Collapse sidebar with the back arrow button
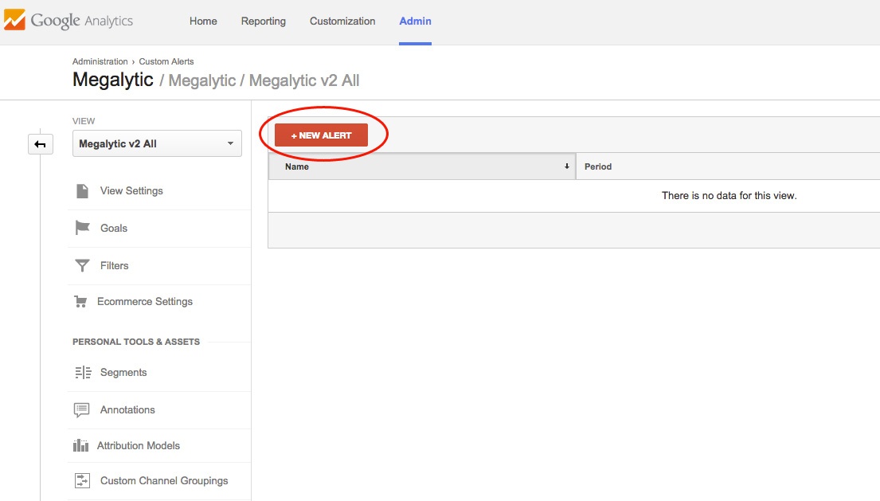The width and height of the screenshot is (880, 501). 41,144
